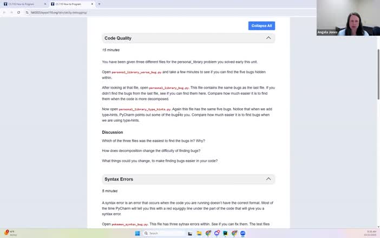Screen dimensions: 380x238
Task: Open the purple app icon in taskbar
Action: point(217,233)
